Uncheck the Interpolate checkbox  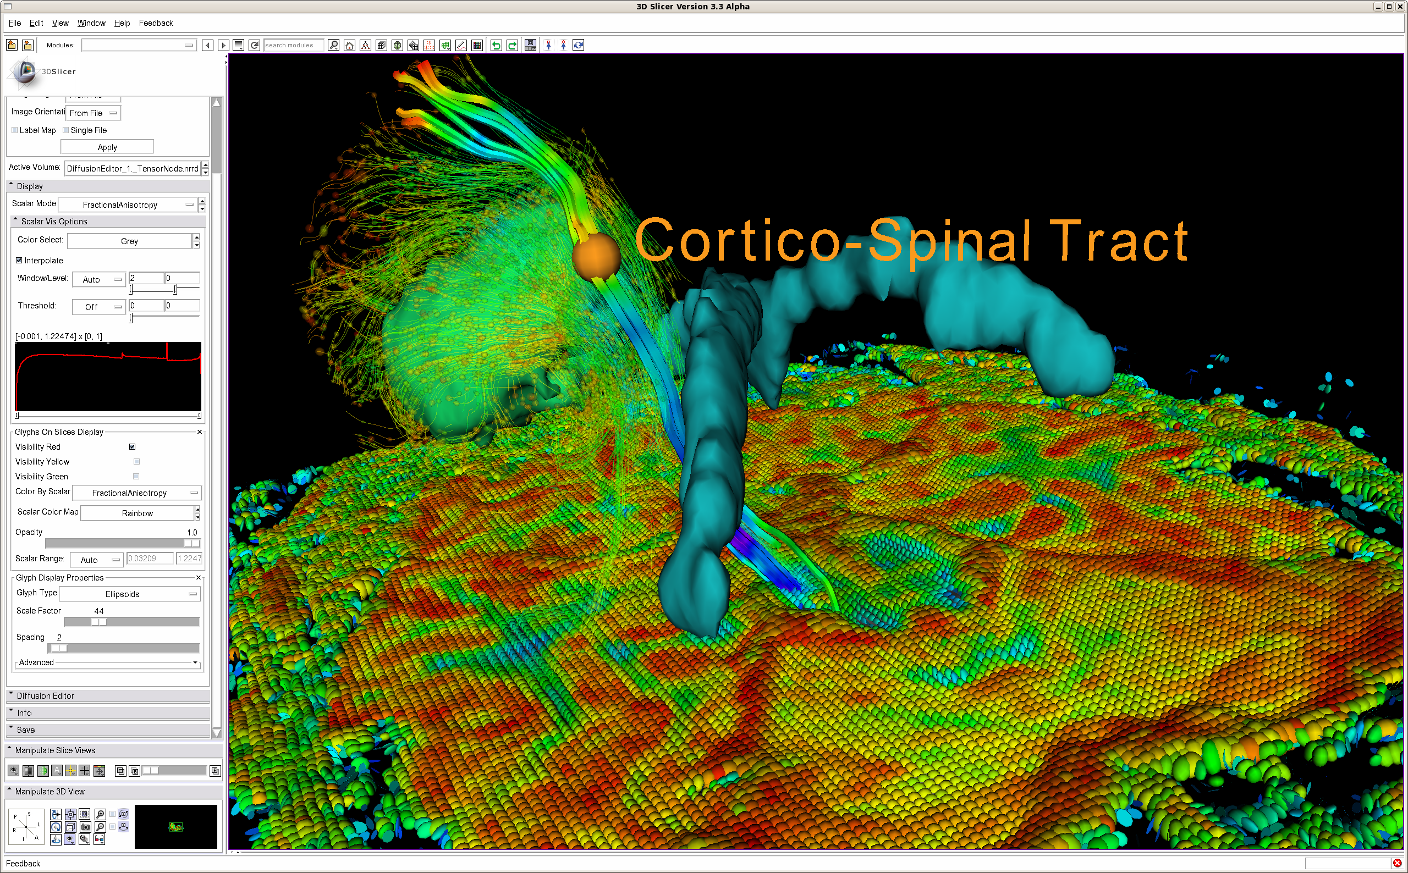point(19,261)
